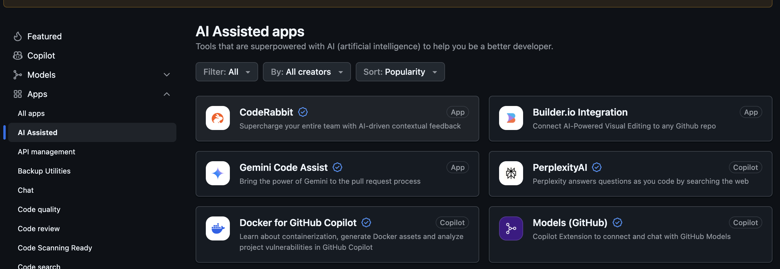This screenshot has width=780, height=269.
Task: Click the Copilot label on Docker card
Action: click(x=452, y=223)
